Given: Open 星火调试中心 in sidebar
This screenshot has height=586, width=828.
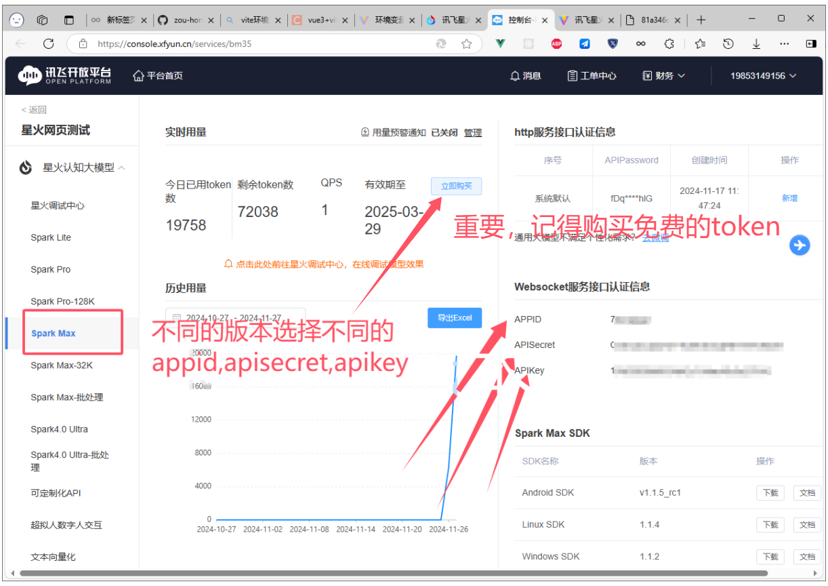Looking at the screenshot, I should click(58, 206).
